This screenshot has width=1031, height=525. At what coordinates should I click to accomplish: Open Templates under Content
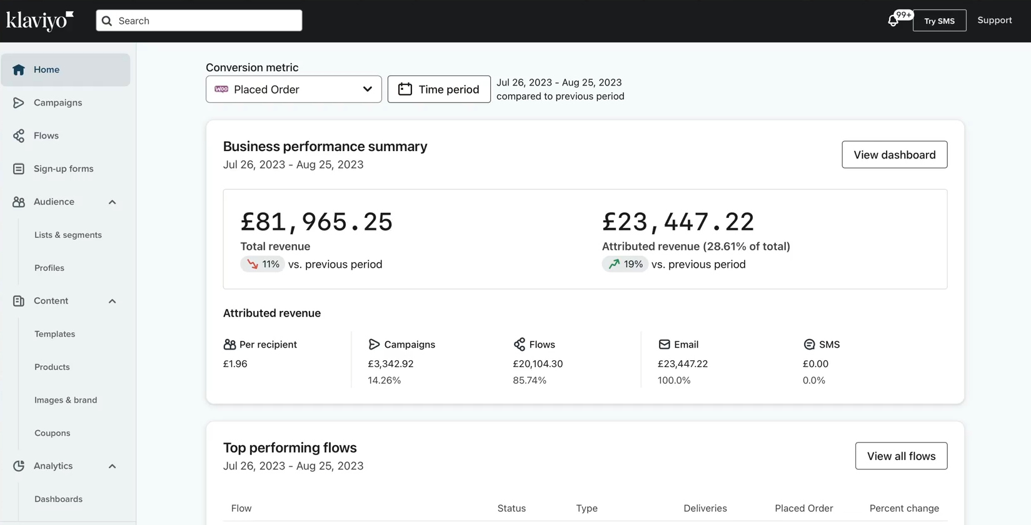[55, 334]
